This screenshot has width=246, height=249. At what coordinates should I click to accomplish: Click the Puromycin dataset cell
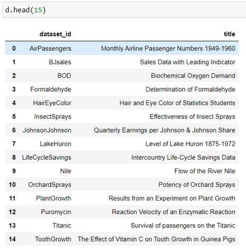tap(56, 212)
